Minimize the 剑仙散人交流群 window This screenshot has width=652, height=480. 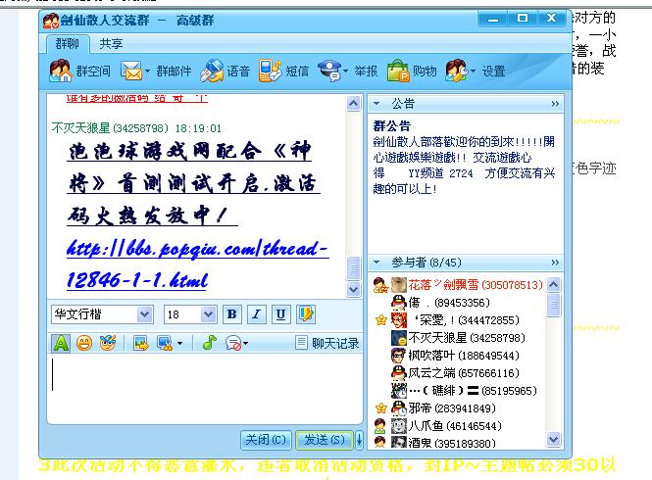(493, 19)
